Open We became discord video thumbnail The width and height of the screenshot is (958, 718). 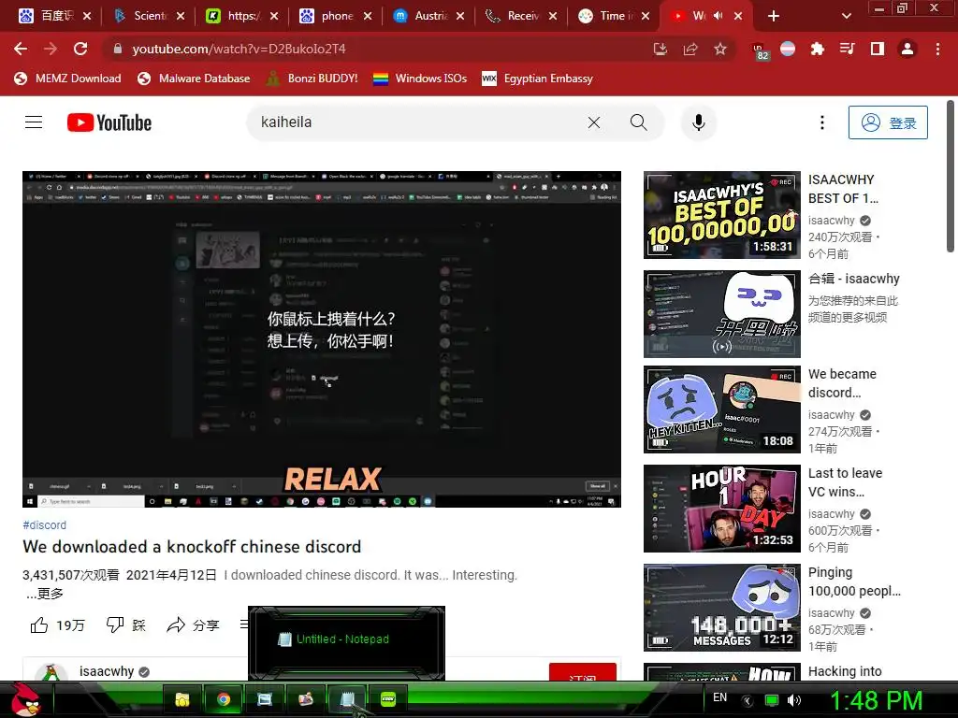pyautogui.click(x=722, y=409)
